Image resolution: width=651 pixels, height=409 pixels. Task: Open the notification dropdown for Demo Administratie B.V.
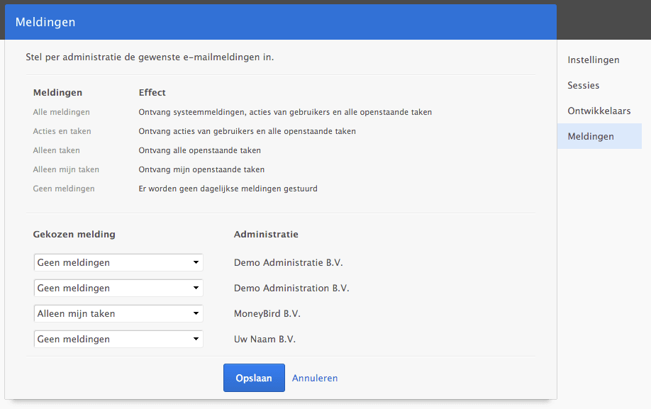click(x=118, y=263)
